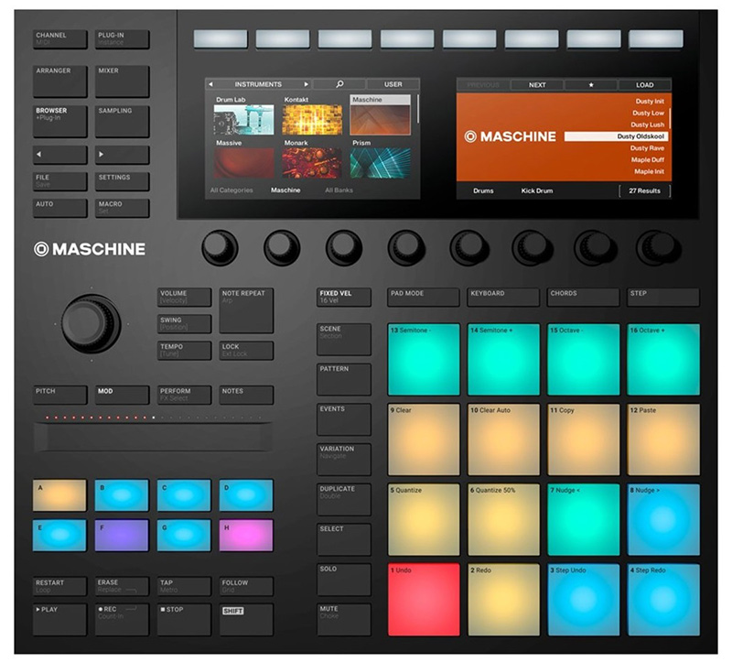This screenshot has width=732, height=662.
Task: Tap pad 11 Copy
Action: (584, 440)
